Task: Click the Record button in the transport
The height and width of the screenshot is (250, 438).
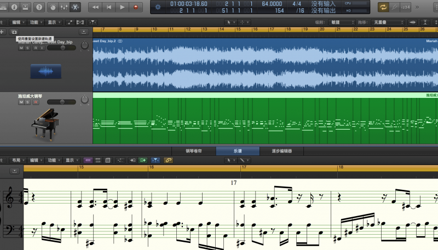Action: tap(136, 7)
